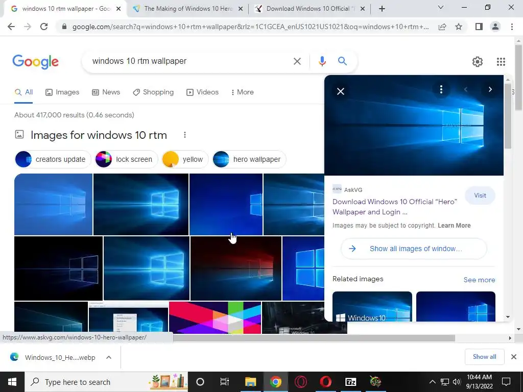Image resolution: width=523 pixels, height=392 pixels.
Task: Open the Learn More copyright link
Action: click(x=454, y=226)
